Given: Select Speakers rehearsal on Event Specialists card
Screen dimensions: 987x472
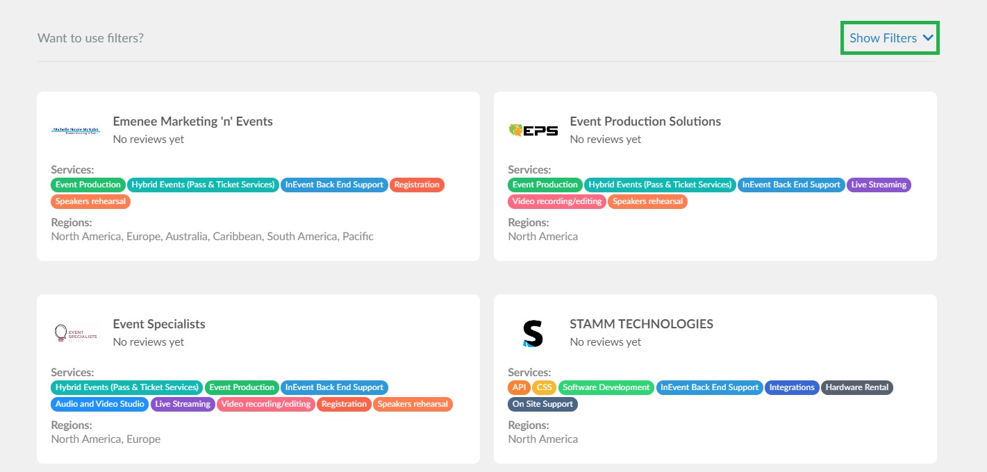Looking at the screenshot, I should pyautogui.click(x=413, y=404).
